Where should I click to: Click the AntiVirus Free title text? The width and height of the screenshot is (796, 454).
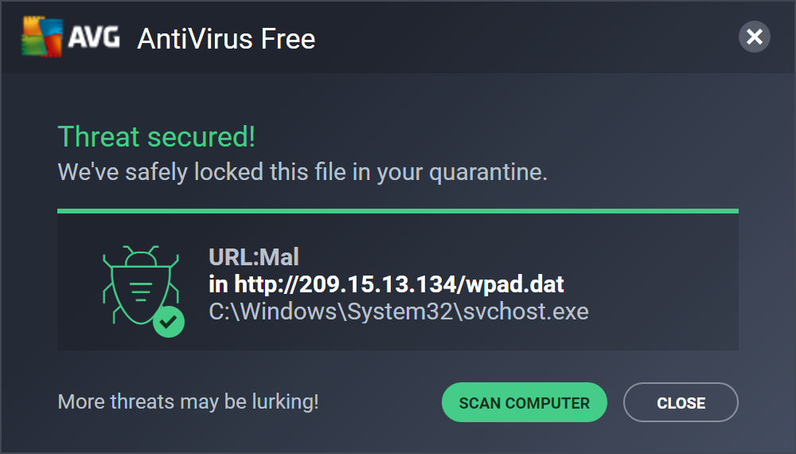(x=226, y=38)
